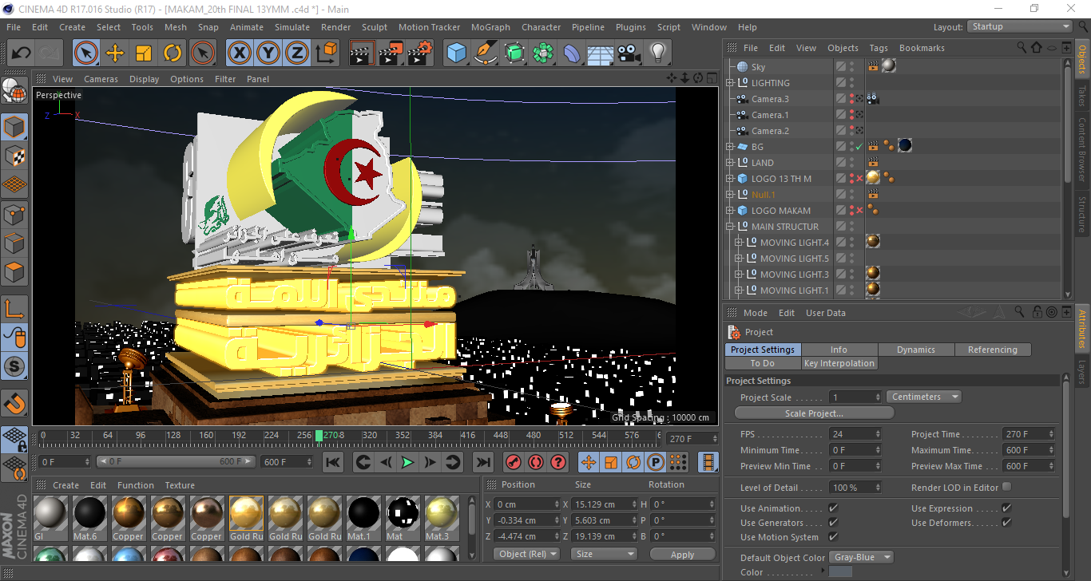The width and height of the screenshot is (1091, 581).
Task: Open the Key Interpolation tab
Action: pos(839,363)
